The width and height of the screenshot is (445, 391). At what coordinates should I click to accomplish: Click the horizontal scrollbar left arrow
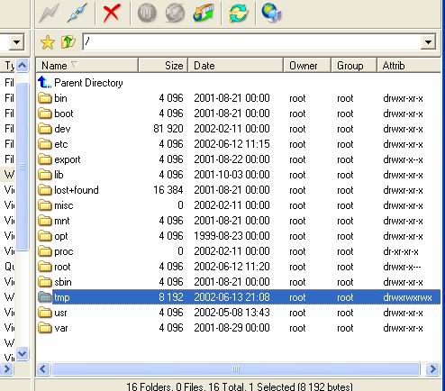pos(43,369)
